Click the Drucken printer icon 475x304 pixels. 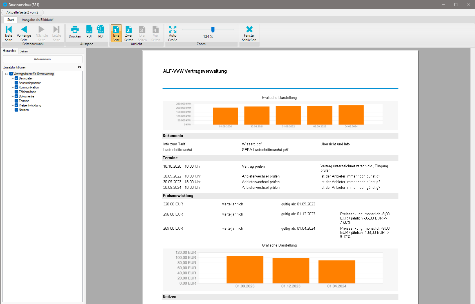(75, 30)
